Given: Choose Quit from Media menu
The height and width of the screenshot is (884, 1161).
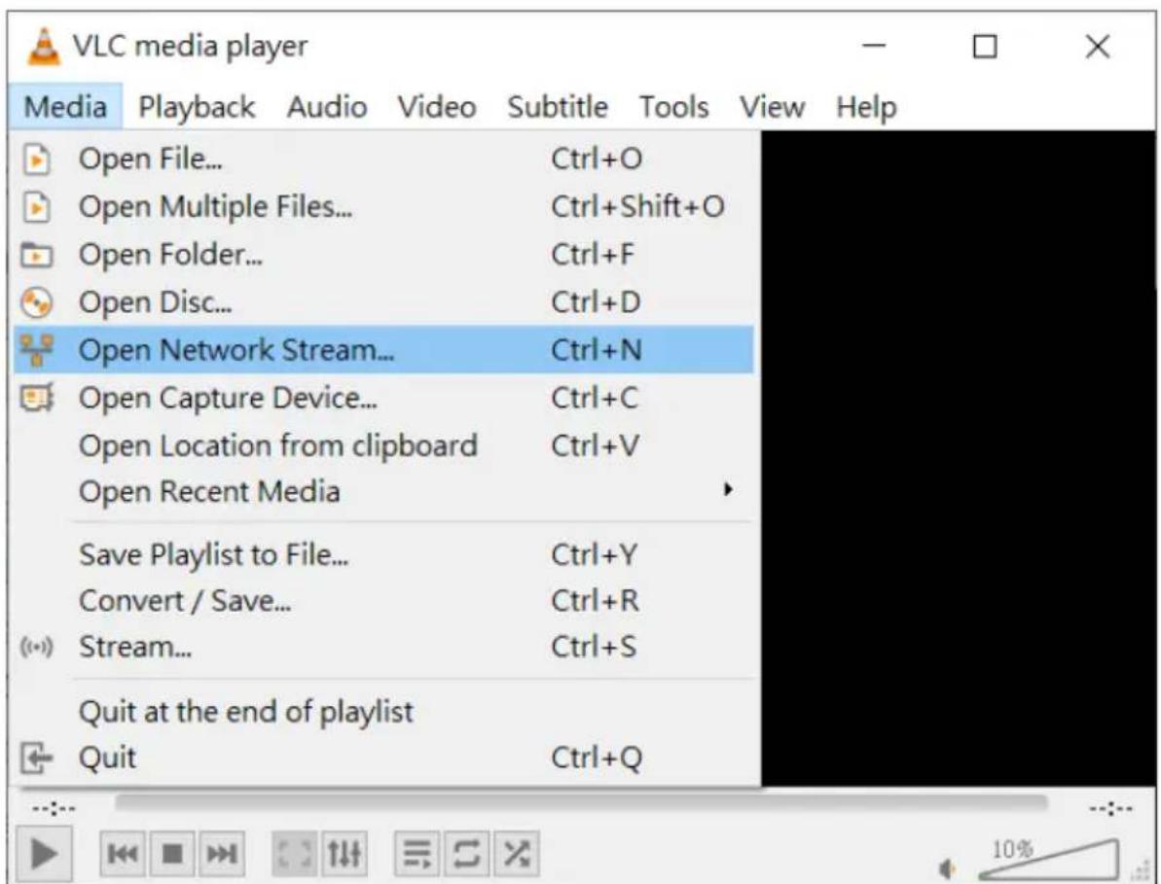Looking at the screenshot, I should click(x=383, y=759).
